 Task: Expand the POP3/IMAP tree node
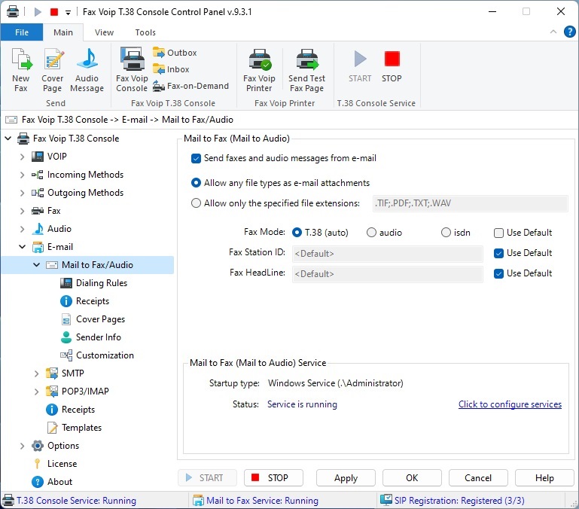37,392
